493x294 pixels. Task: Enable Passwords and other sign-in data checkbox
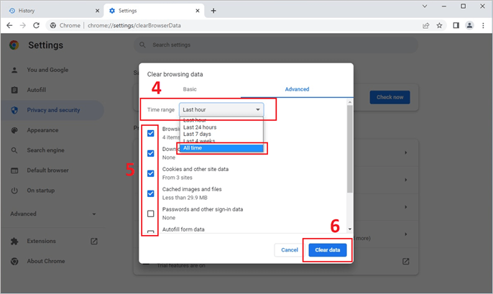(150, 213)
